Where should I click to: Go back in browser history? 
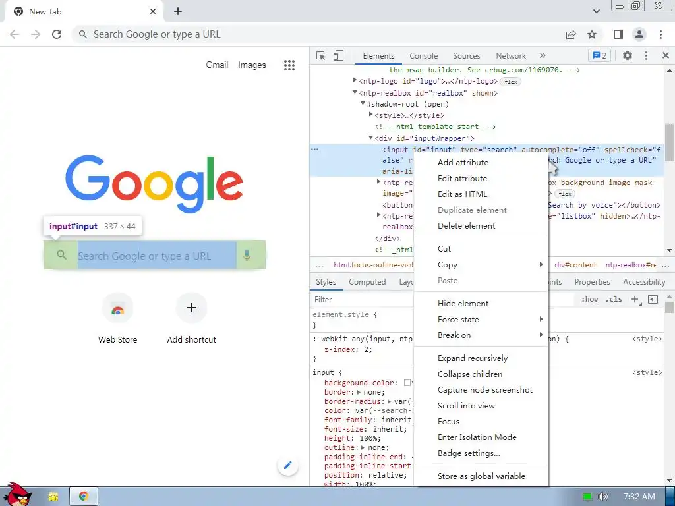pos(15,34)
